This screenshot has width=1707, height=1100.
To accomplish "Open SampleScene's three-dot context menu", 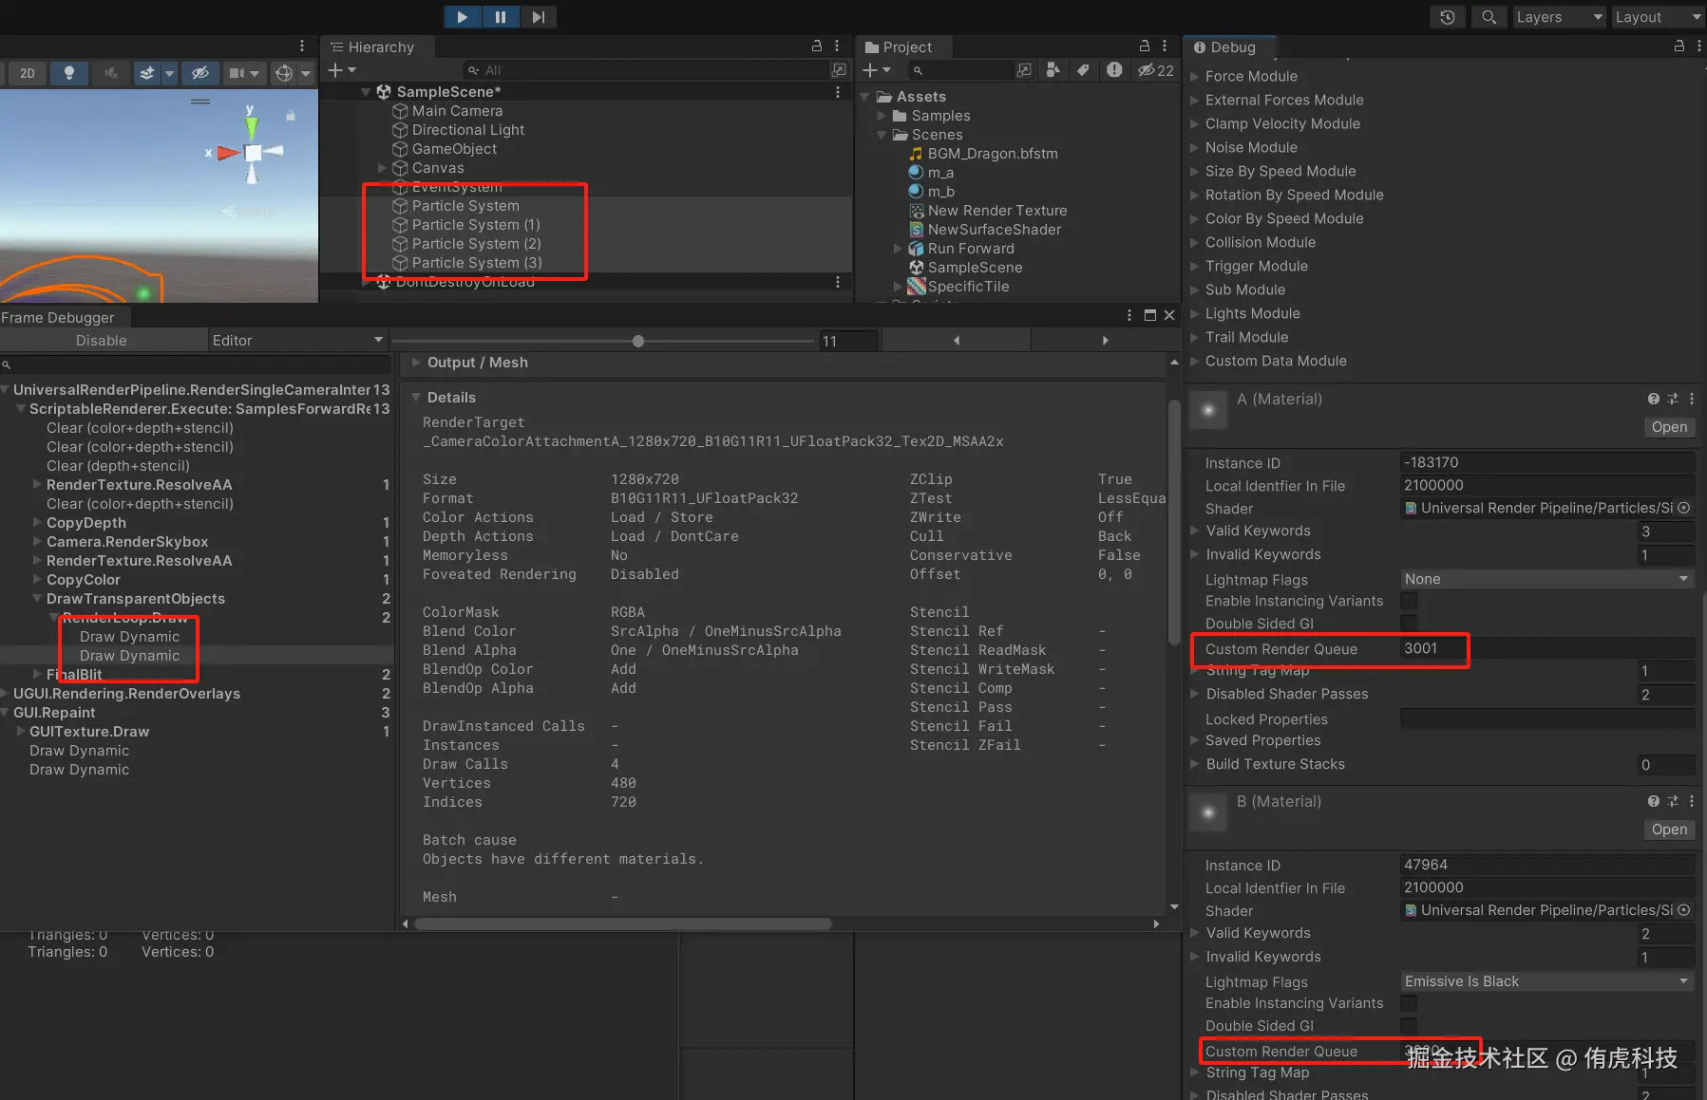I will tap(837, 92).
